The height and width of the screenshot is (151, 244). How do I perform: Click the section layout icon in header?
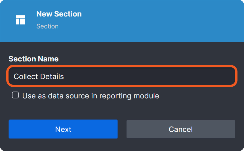[20, 20]
